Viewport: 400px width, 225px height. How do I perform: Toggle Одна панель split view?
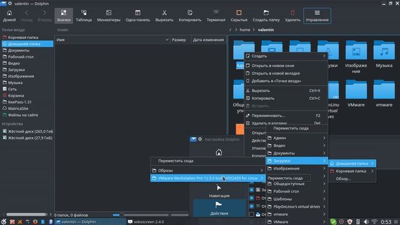click(x=137, y=16)
